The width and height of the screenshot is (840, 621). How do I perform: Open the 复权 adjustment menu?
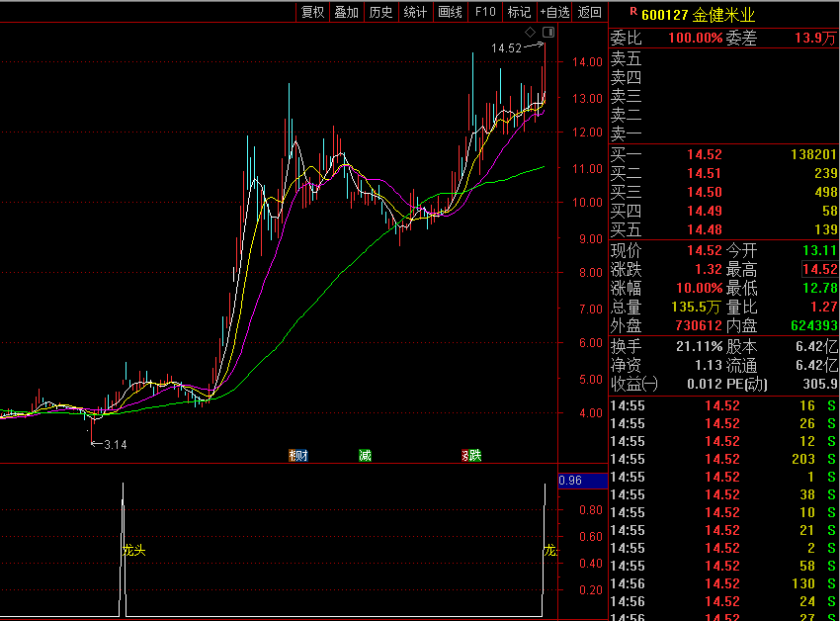(x=313, y=12)
